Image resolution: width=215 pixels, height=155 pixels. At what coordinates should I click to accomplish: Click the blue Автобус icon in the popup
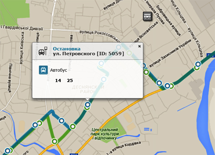point(43,70)
